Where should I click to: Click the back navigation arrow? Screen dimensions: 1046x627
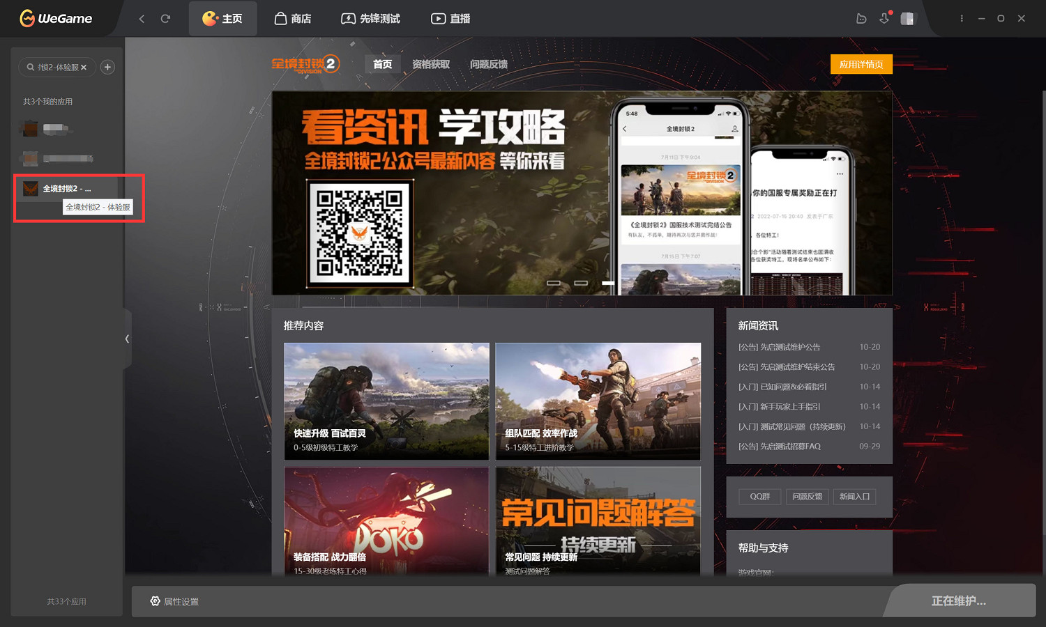pos(142,18)
